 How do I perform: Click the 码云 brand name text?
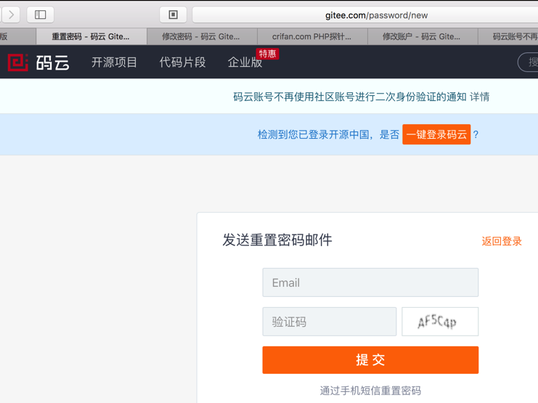click(x=52, y=62)
